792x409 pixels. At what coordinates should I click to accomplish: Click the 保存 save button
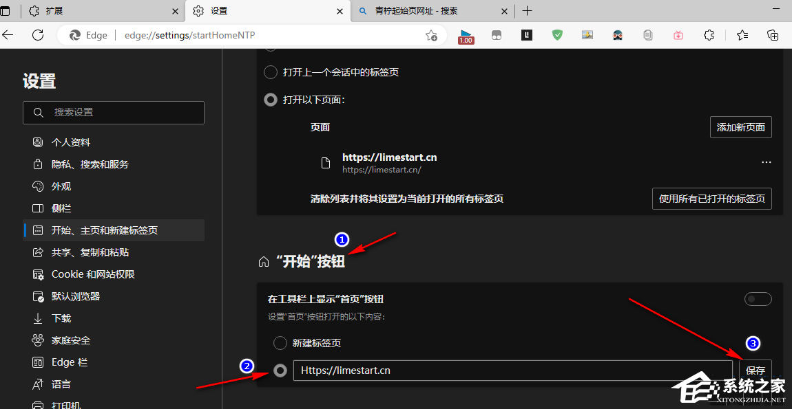point(755,371)
